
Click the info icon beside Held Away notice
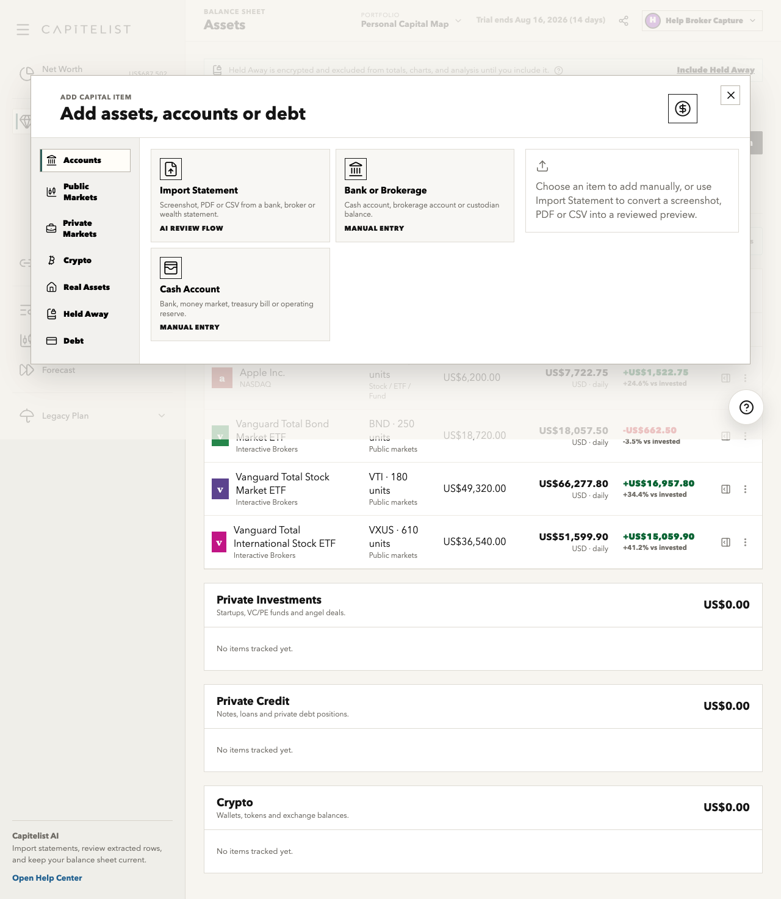click(x=558, y=70)
